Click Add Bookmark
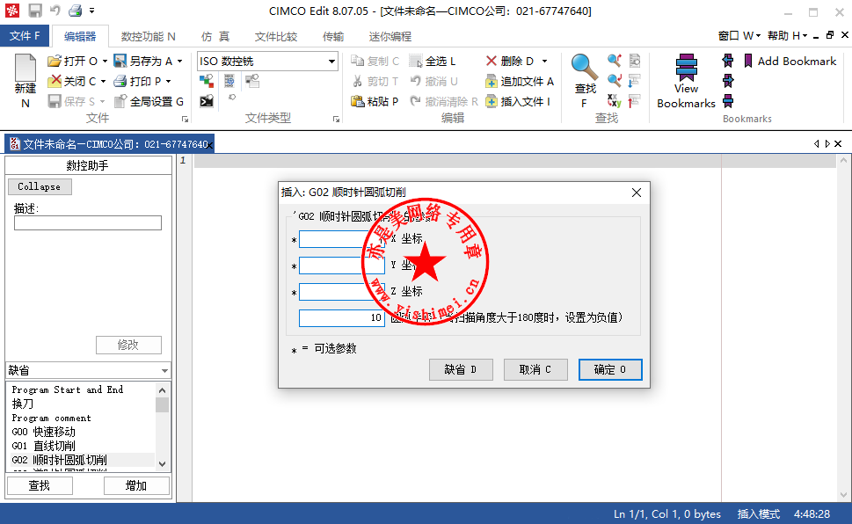 [x=790, y=61]
